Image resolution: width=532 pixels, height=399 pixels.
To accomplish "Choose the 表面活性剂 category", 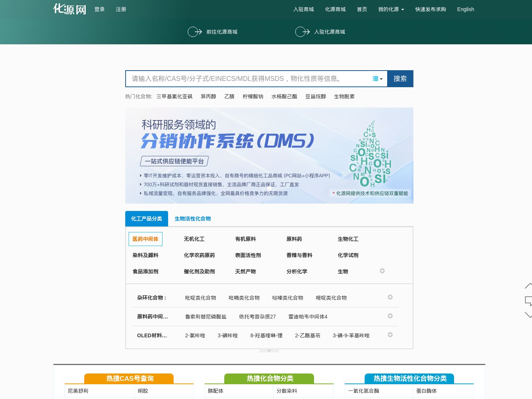I will tap(248, 255).
